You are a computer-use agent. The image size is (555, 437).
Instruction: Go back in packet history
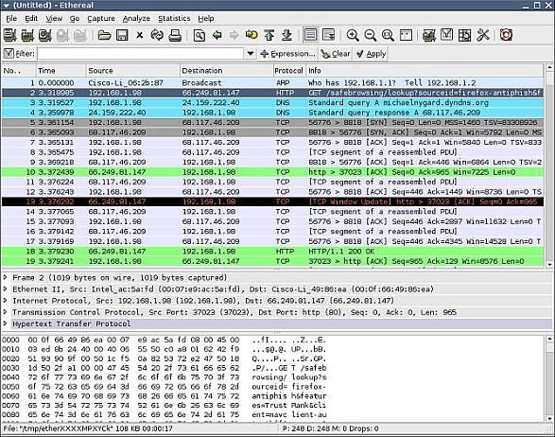217,35
